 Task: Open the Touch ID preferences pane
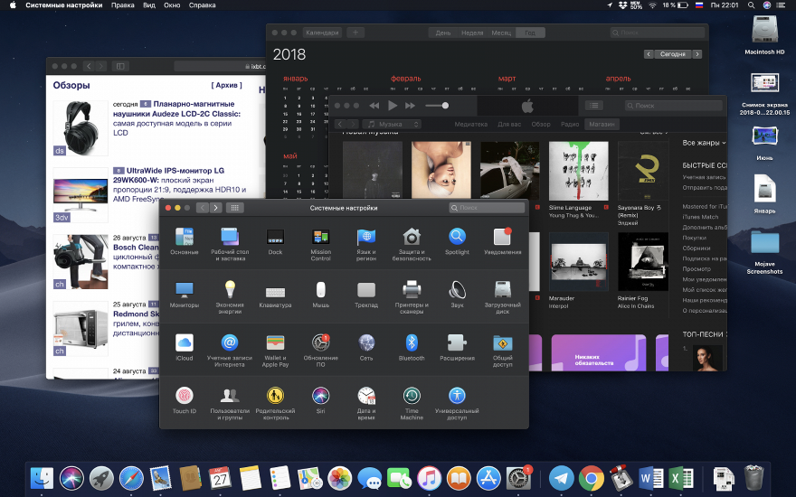pyautogui.click(x=185, y=396)
